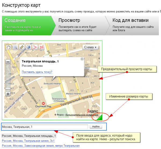
Task: Click the address search input field
Action: click(45, 127)
